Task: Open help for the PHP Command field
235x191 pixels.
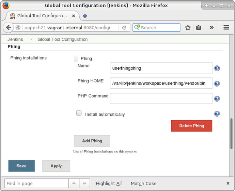Action: coord(217,99)
